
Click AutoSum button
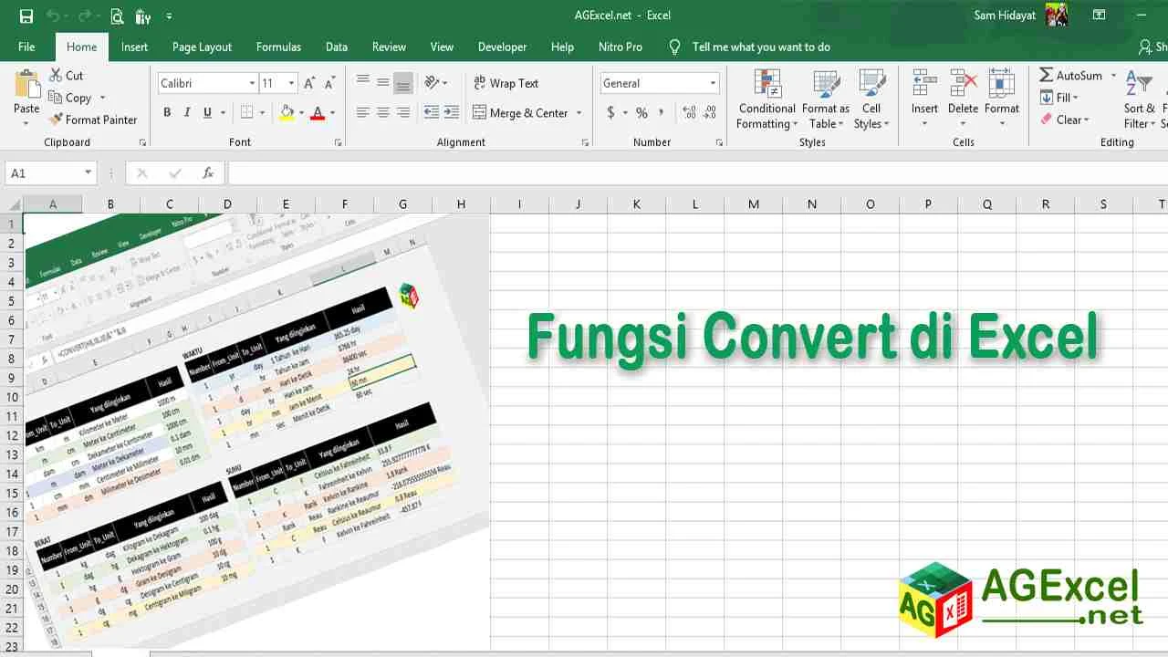click(x=1069, y=76)
